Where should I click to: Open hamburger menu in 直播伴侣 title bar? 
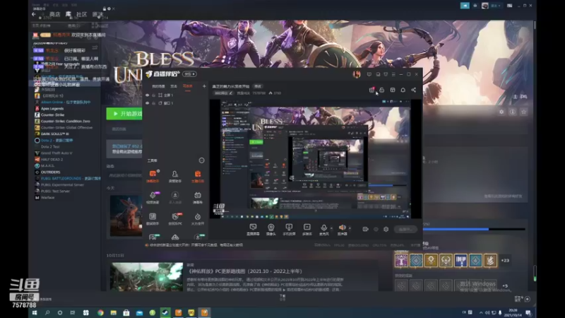click(x=393, y=74)
